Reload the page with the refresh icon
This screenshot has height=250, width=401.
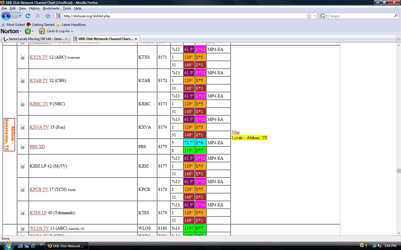pyautogui.click(x=28, y=16)
